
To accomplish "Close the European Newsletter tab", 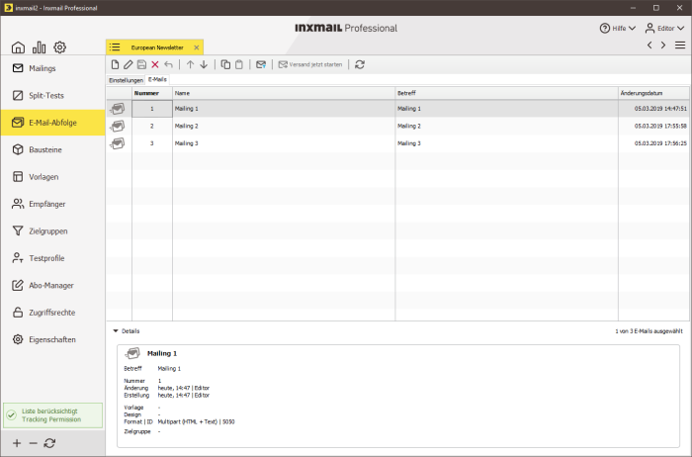I will click(x=197, y=47).
